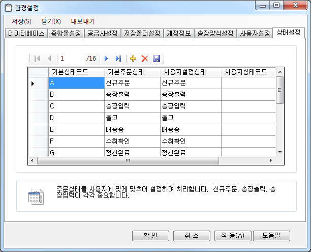The image size is (311, 252).
Task: Select the cell with code B
Action: coord(76,95)
